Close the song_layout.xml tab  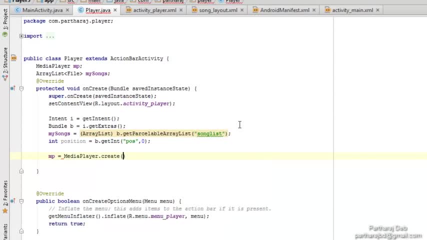tap(242, 10)
